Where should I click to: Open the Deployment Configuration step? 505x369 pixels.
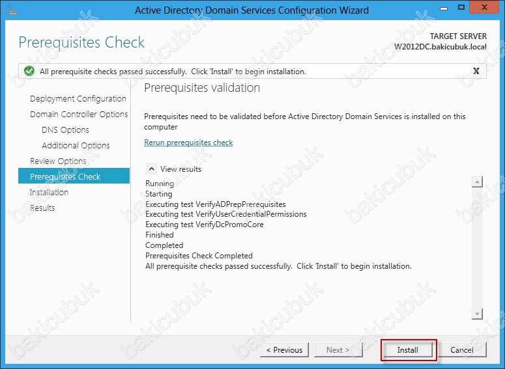click(78, 99)
